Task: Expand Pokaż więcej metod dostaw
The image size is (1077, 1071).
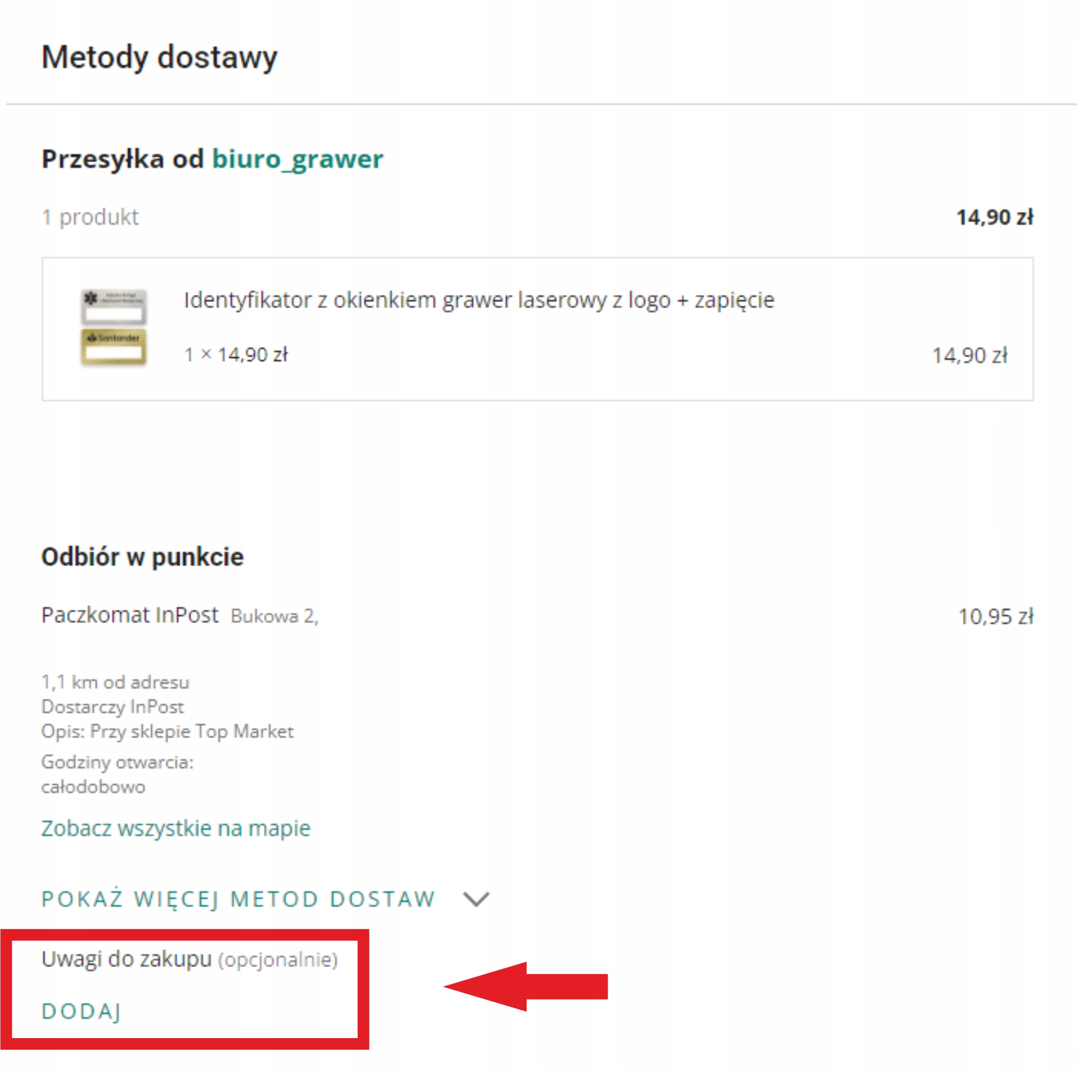Action: tap(238, 898)
